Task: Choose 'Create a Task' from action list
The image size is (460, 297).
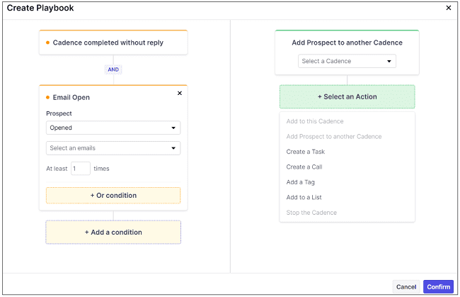Action: tap(306, 152)
